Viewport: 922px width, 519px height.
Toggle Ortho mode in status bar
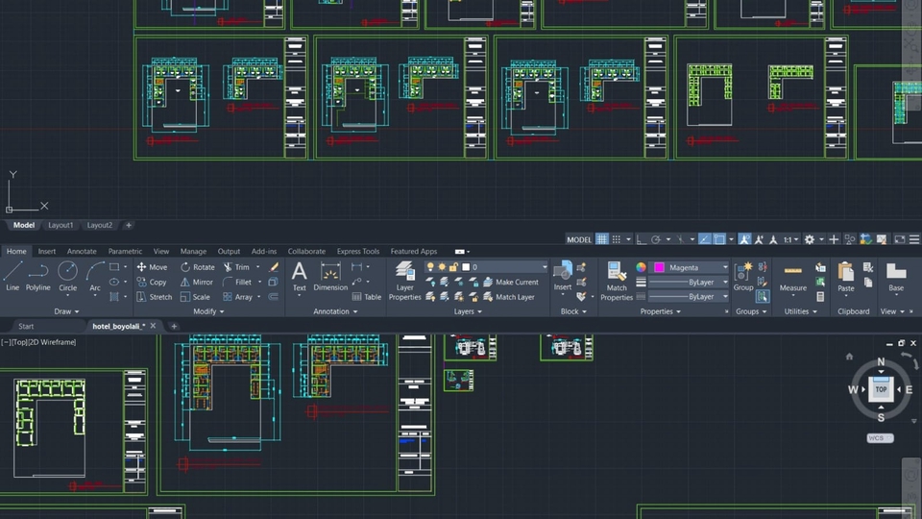coord(641,239)
